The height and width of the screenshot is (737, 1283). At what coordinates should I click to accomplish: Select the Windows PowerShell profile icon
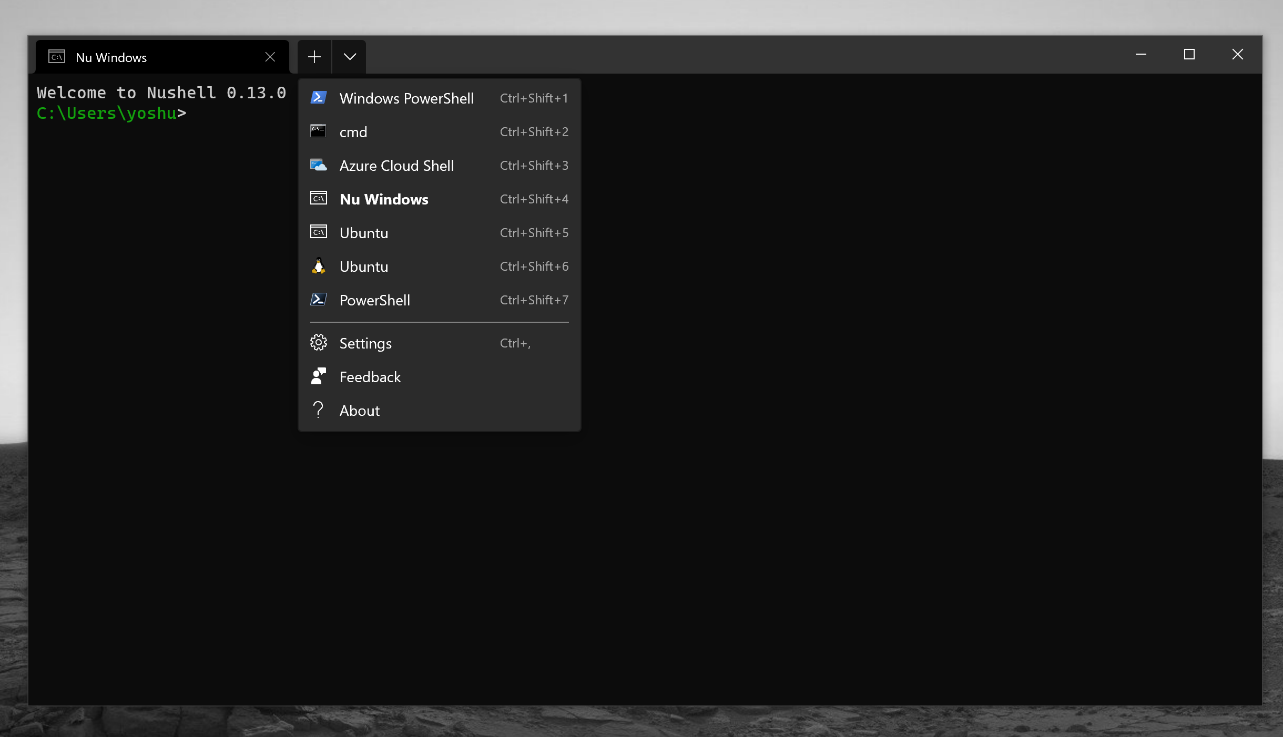tap(318, 98)
